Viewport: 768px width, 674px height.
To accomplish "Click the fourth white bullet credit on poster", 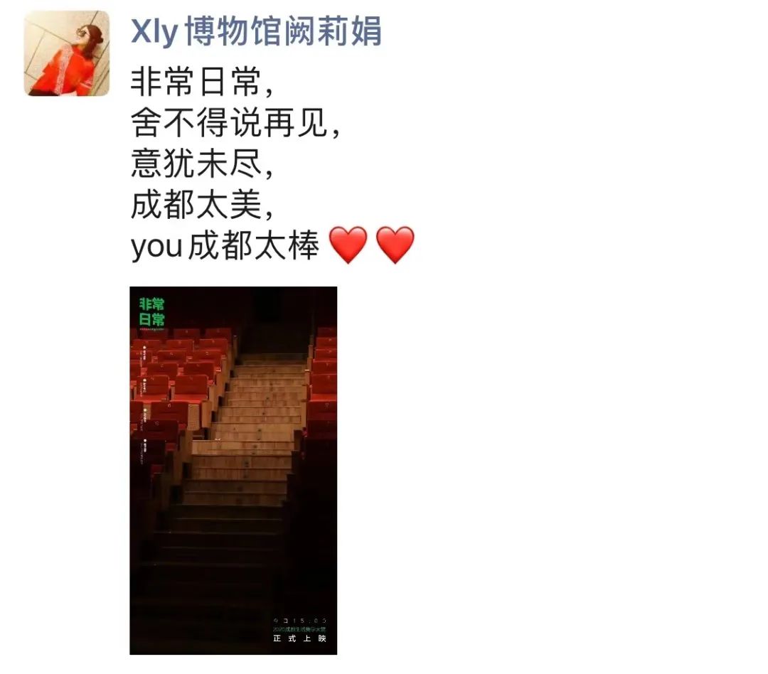I will point(144,452).
